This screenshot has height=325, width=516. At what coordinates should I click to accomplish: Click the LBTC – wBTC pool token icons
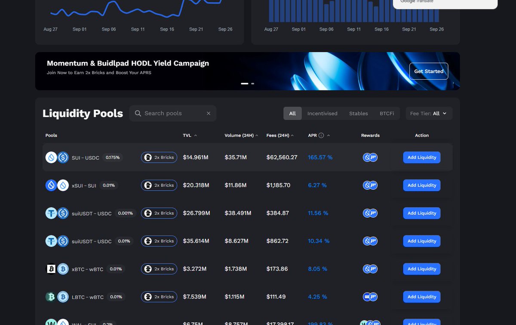coord(57,297)
